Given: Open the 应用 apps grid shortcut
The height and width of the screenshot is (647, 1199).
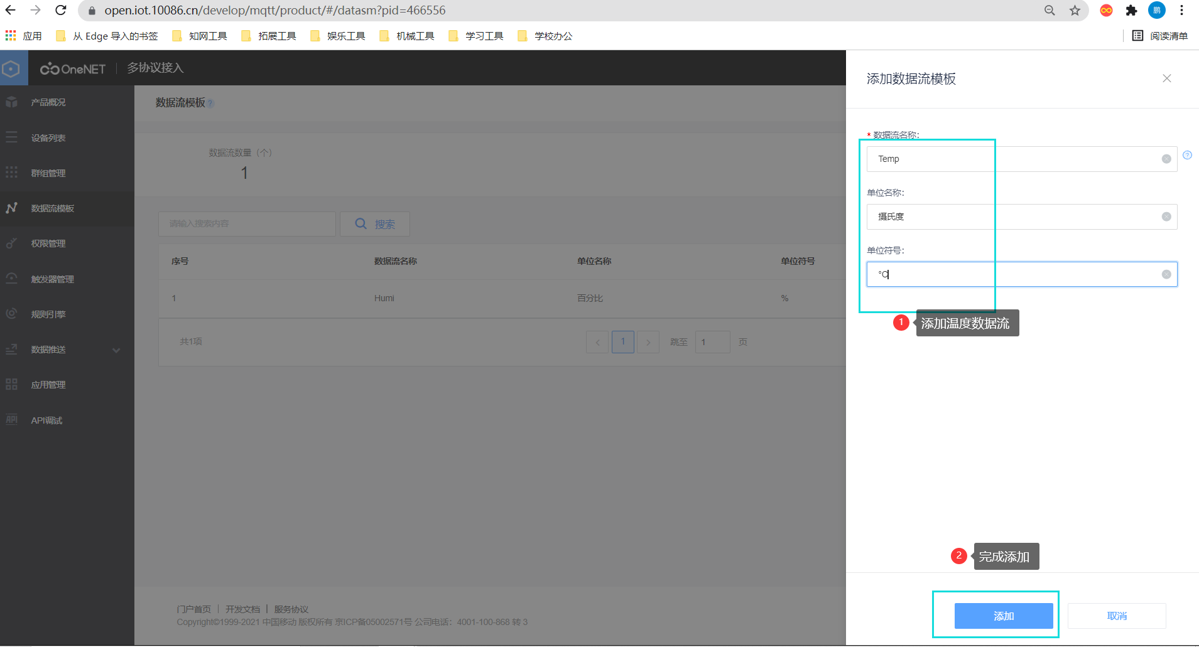Looking at the screenshot, I should tap(23, 36).
